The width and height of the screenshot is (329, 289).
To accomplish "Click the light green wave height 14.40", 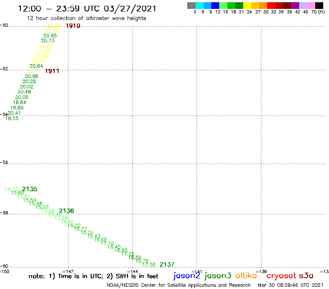I will [x=68, y=221].
